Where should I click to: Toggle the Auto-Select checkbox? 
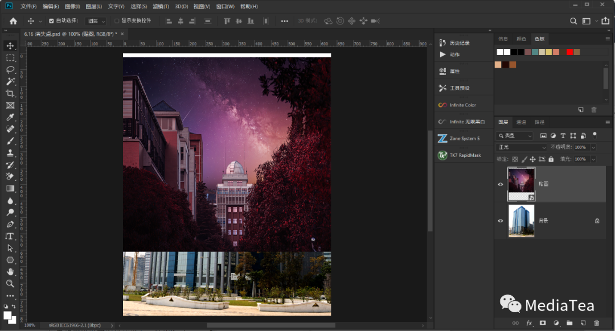(x=51, y=21)
